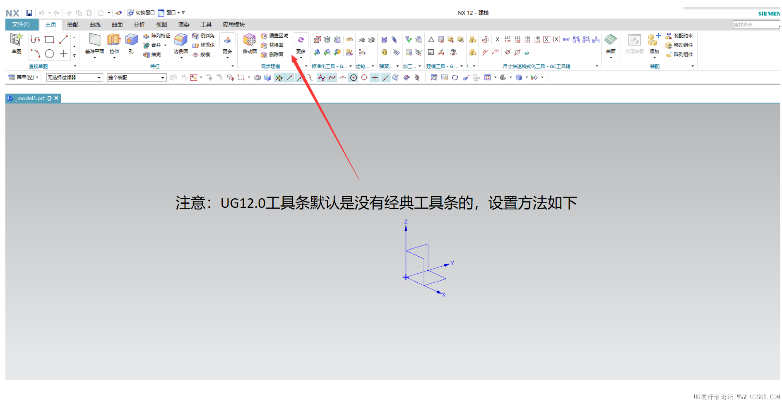The height and width of the screenshot is (402, 782).
Task: Open the 菜单(M) menu dropdown
Action: (x=24, y=77)
